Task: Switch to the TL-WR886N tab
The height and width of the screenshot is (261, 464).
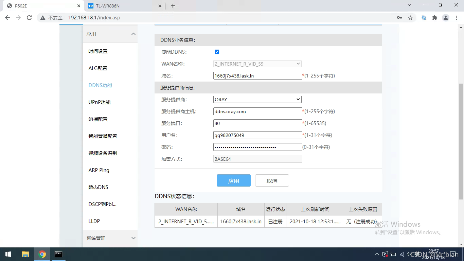Action: [x=125, y=6]
